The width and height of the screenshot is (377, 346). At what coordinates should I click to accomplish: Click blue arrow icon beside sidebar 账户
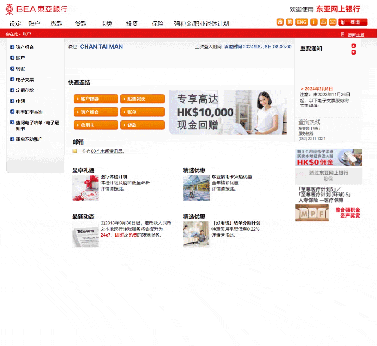point(12,58)
